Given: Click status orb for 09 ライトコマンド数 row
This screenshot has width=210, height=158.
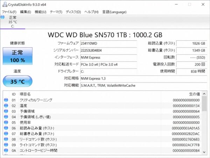Looking at the screenshot, I should click(6, 145).
